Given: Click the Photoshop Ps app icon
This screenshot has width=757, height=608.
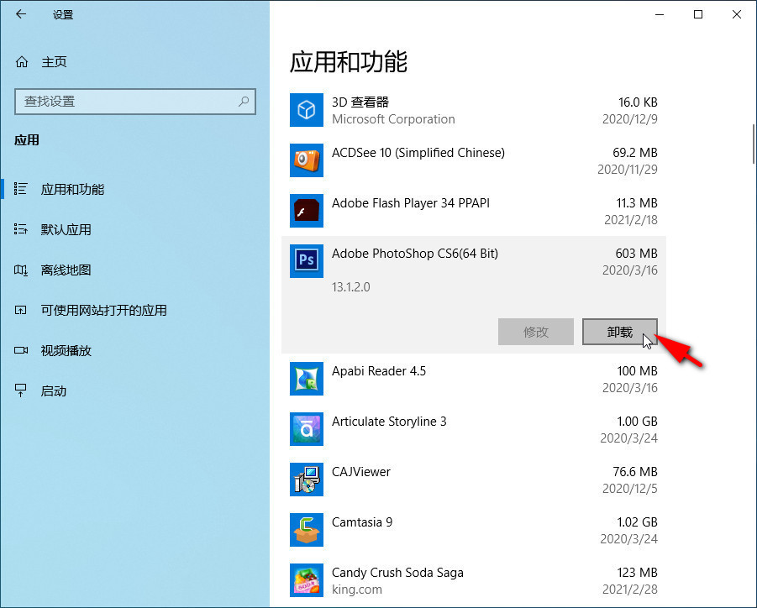Looking at the screenshot, I should (307, 261).
